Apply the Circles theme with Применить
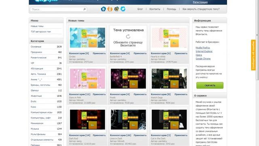This screenshot has height=146, width=259. tap(99, 53)
